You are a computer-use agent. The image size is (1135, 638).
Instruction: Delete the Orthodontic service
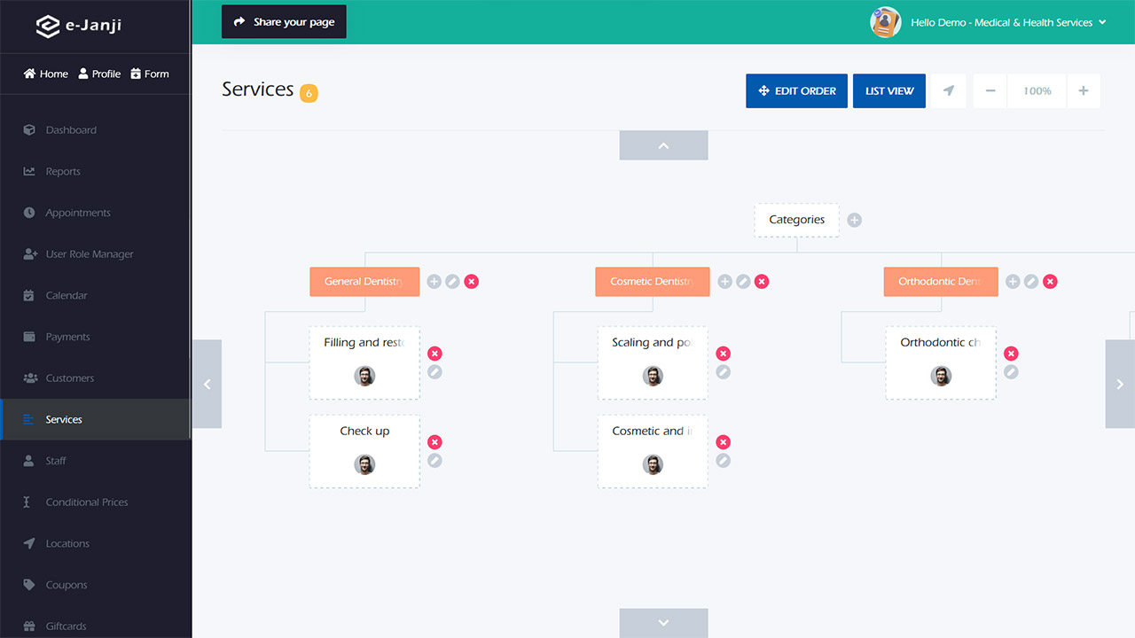(1011, 354)
